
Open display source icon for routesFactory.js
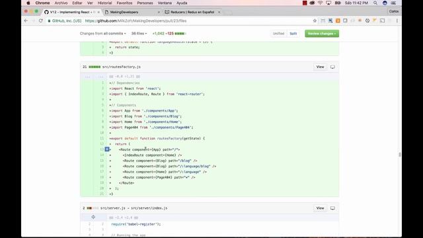pos(332,67)
